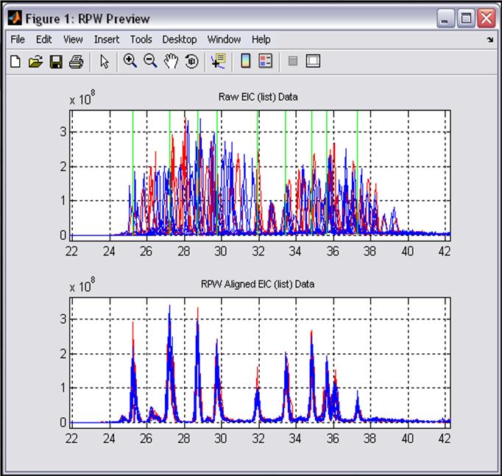Image resolution: width=502 pixels, height=476 pixels.
Task: Toggle the Pan hand tool
Action: pyautogui.click(x=171, y=63)
